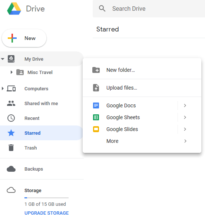Viewport: 205px width, 218px height.
Task: Open Google Docs submenu chevron
Action: (x=185, y=105)
